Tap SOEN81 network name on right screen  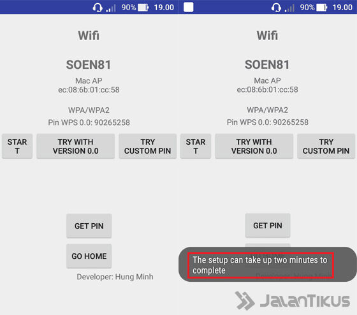pyautogui.click(x=267, y=64)
